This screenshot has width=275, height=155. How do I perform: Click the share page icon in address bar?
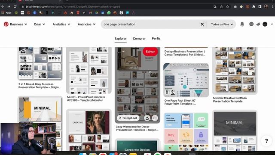pyautogui.click(x=221, y=7)
